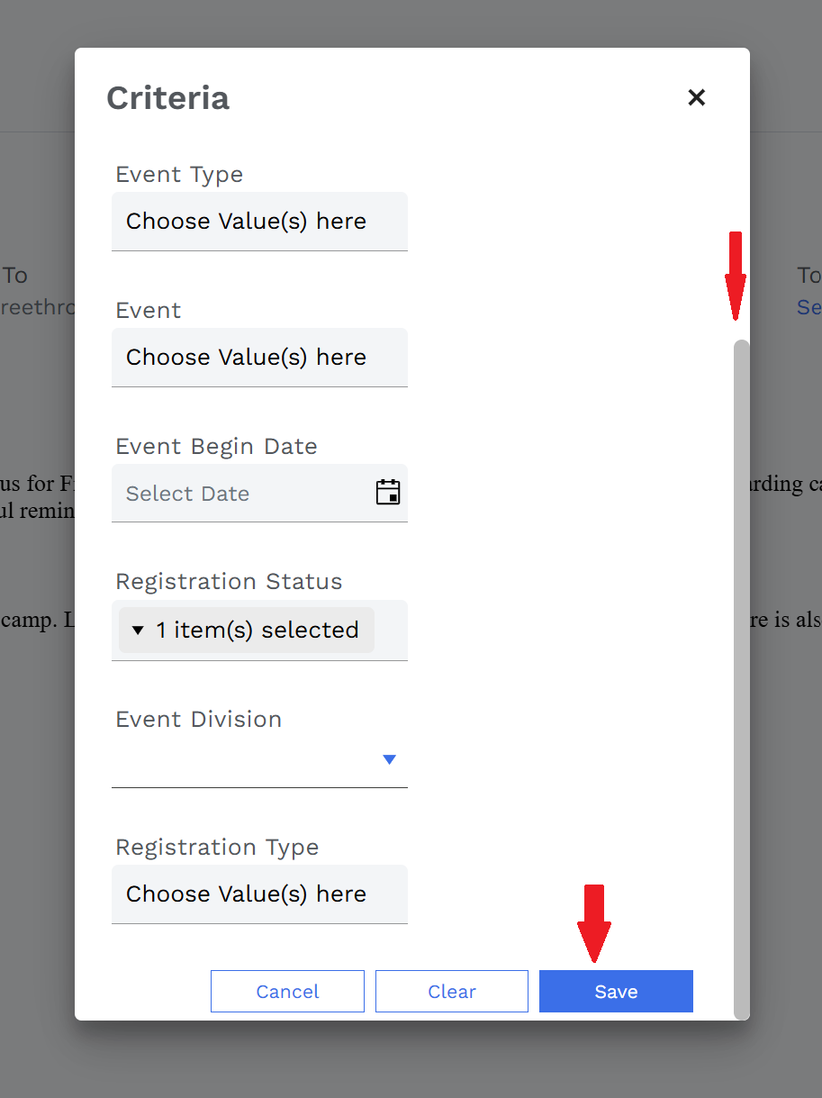Open the Registration Type Choose Value(s) field
The height and width of the screenshot is (1098, 822).
259,894
